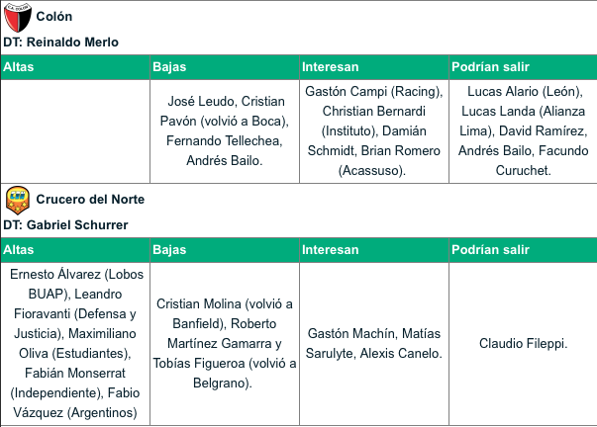Click Podrían salir header in Crucero table

523,250
